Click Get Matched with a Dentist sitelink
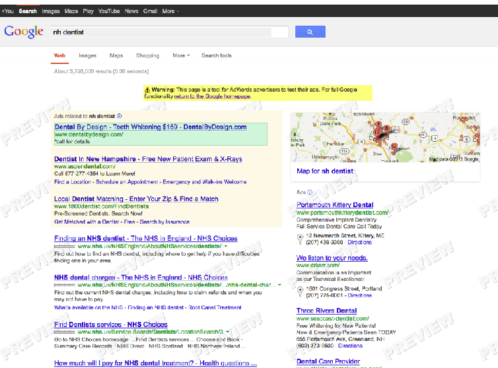This screenshot has height=368, width=498. (x=87, y=222)
